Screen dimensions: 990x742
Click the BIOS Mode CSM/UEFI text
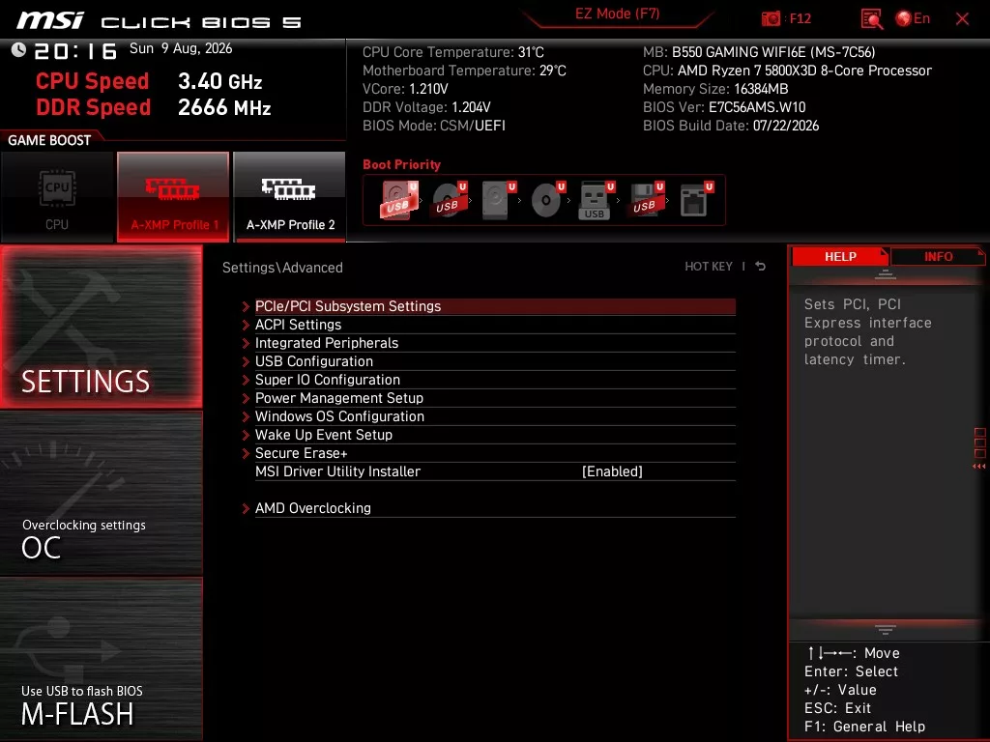[434, 126]
